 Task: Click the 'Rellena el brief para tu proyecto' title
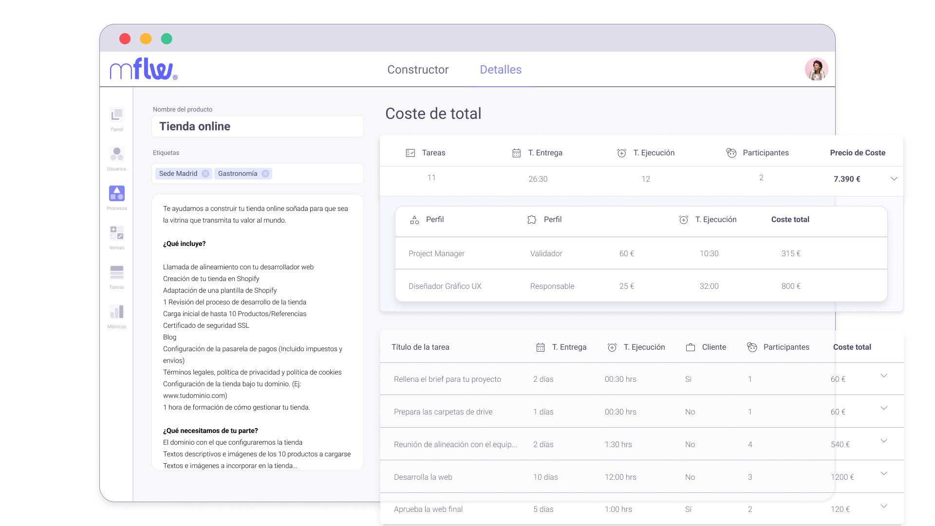point(447,379)
